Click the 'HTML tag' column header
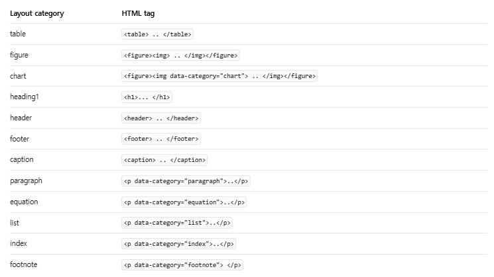This screenshot has height=277, width=494. pyautogui.click(x=138, y=13)
